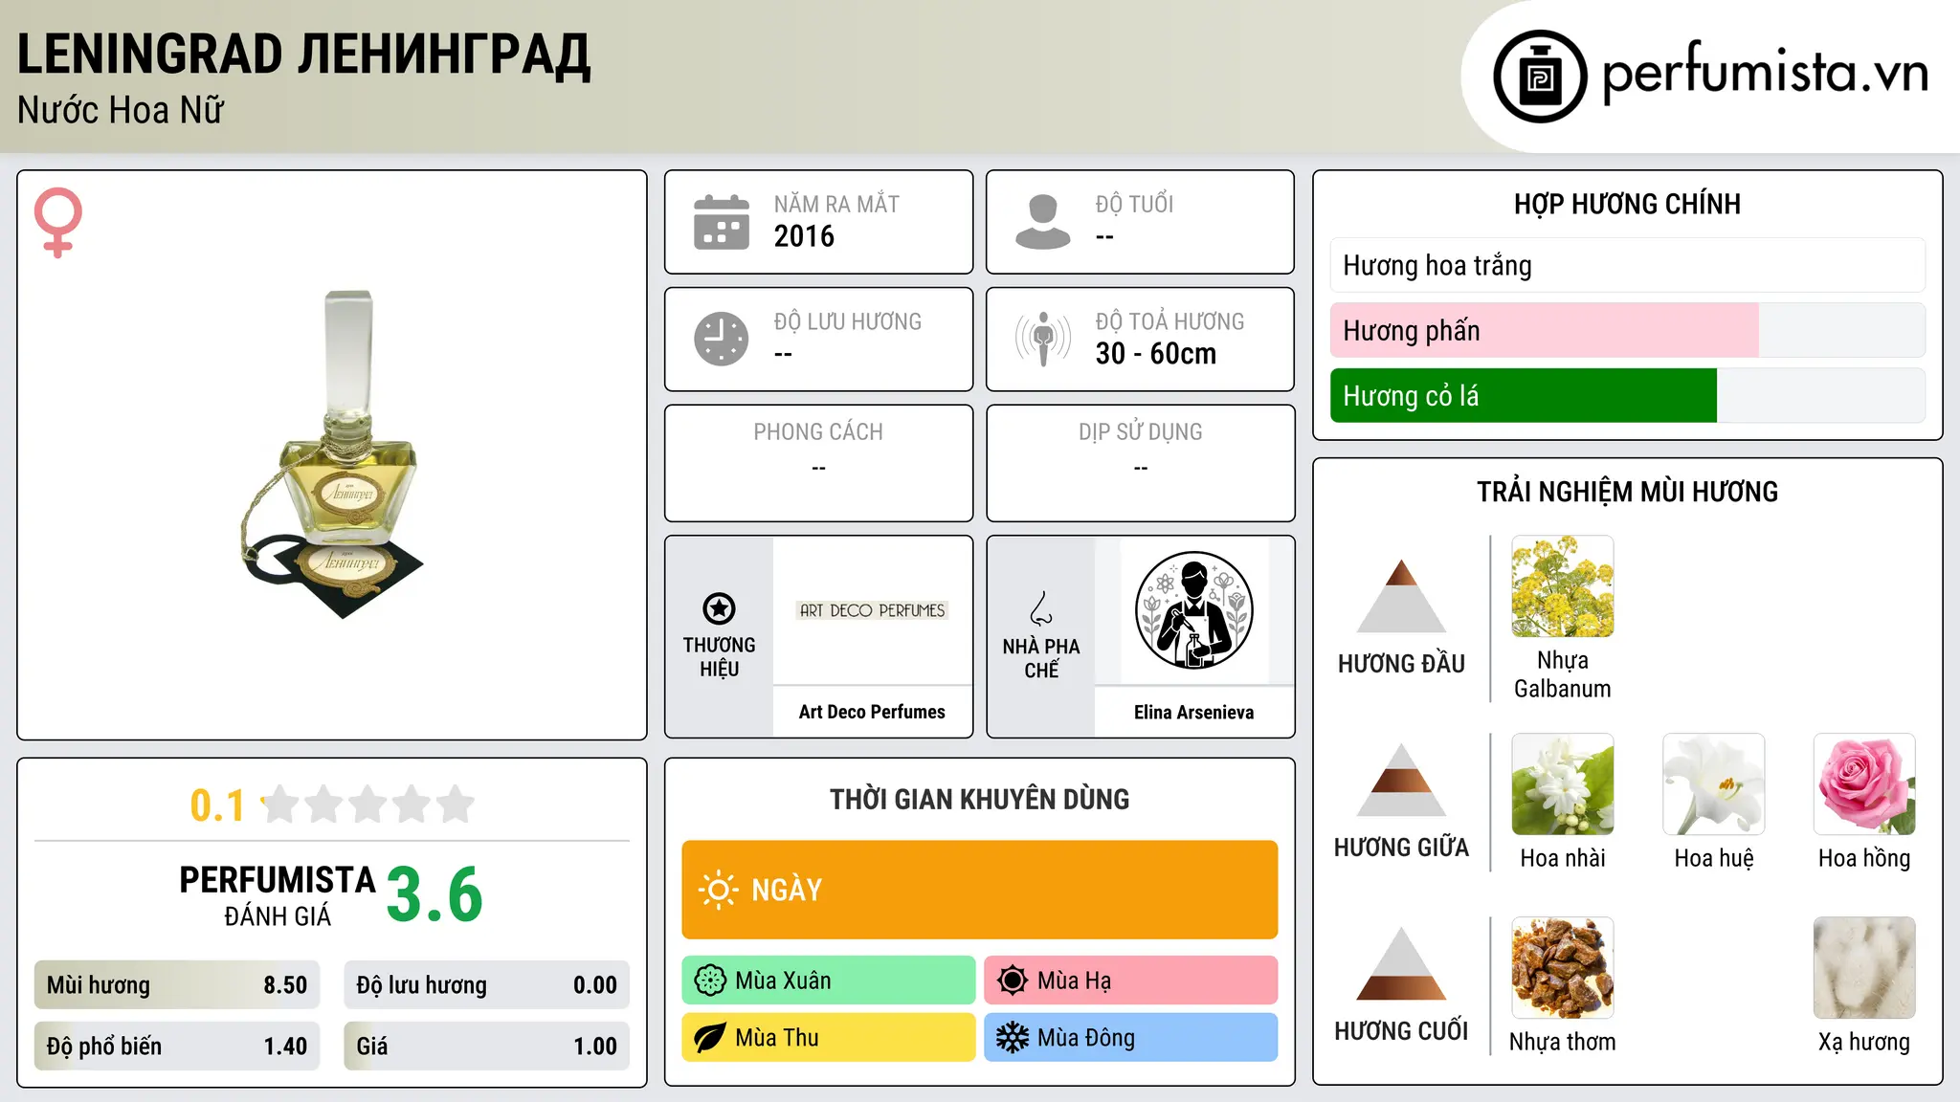Click the calendar icon beside Năm ra mắt
This screenshot has height=1102, width=1960.
click(x=722, y=222)
